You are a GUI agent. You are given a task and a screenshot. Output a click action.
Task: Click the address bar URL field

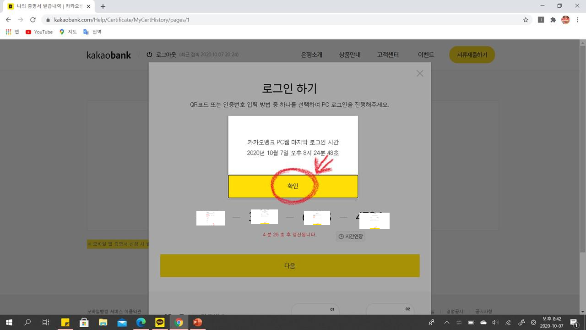tap(284, 20)
